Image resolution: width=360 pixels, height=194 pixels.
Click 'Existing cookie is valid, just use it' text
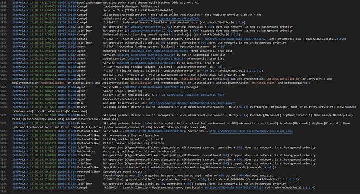tap(134, 139)
